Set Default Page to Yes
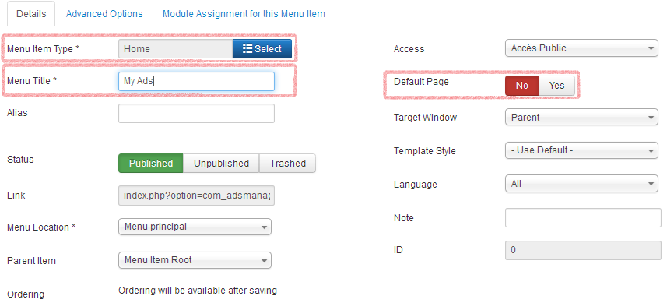 coord(556,86)
